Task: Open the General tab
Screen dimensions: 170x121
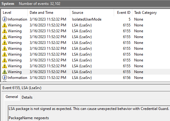Action: click(x=12, y=97)
